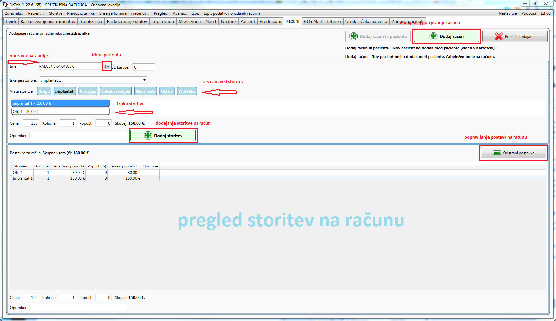
Task: Click plus icon on Dodaj račun in pacienta
Action: coord(353,36)
